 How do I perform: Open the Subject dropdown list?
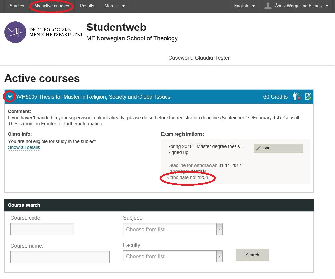pyautogui.click(x=172, y=229)
